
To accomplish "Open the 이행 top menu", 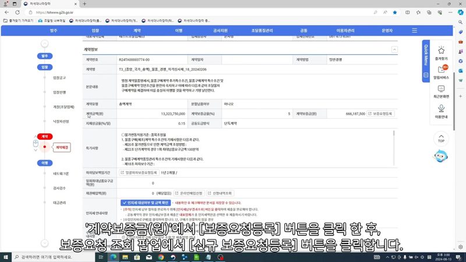I will [179, 31].
